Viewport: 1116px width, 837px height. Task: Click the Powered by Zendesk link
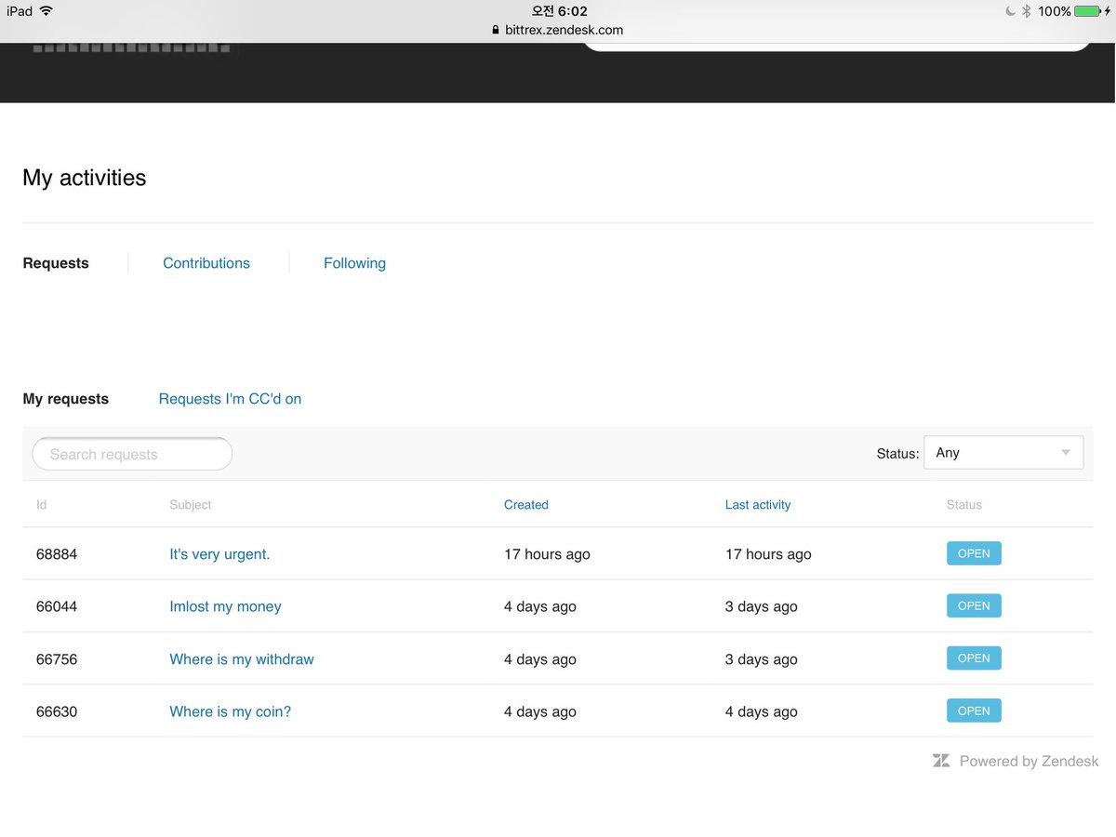[x=1029, y=761]
